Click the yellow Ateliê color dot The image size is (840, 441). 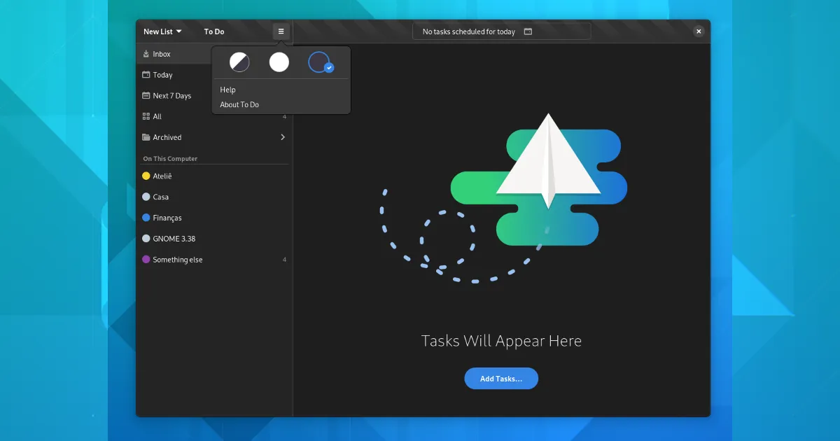point(146,176)
